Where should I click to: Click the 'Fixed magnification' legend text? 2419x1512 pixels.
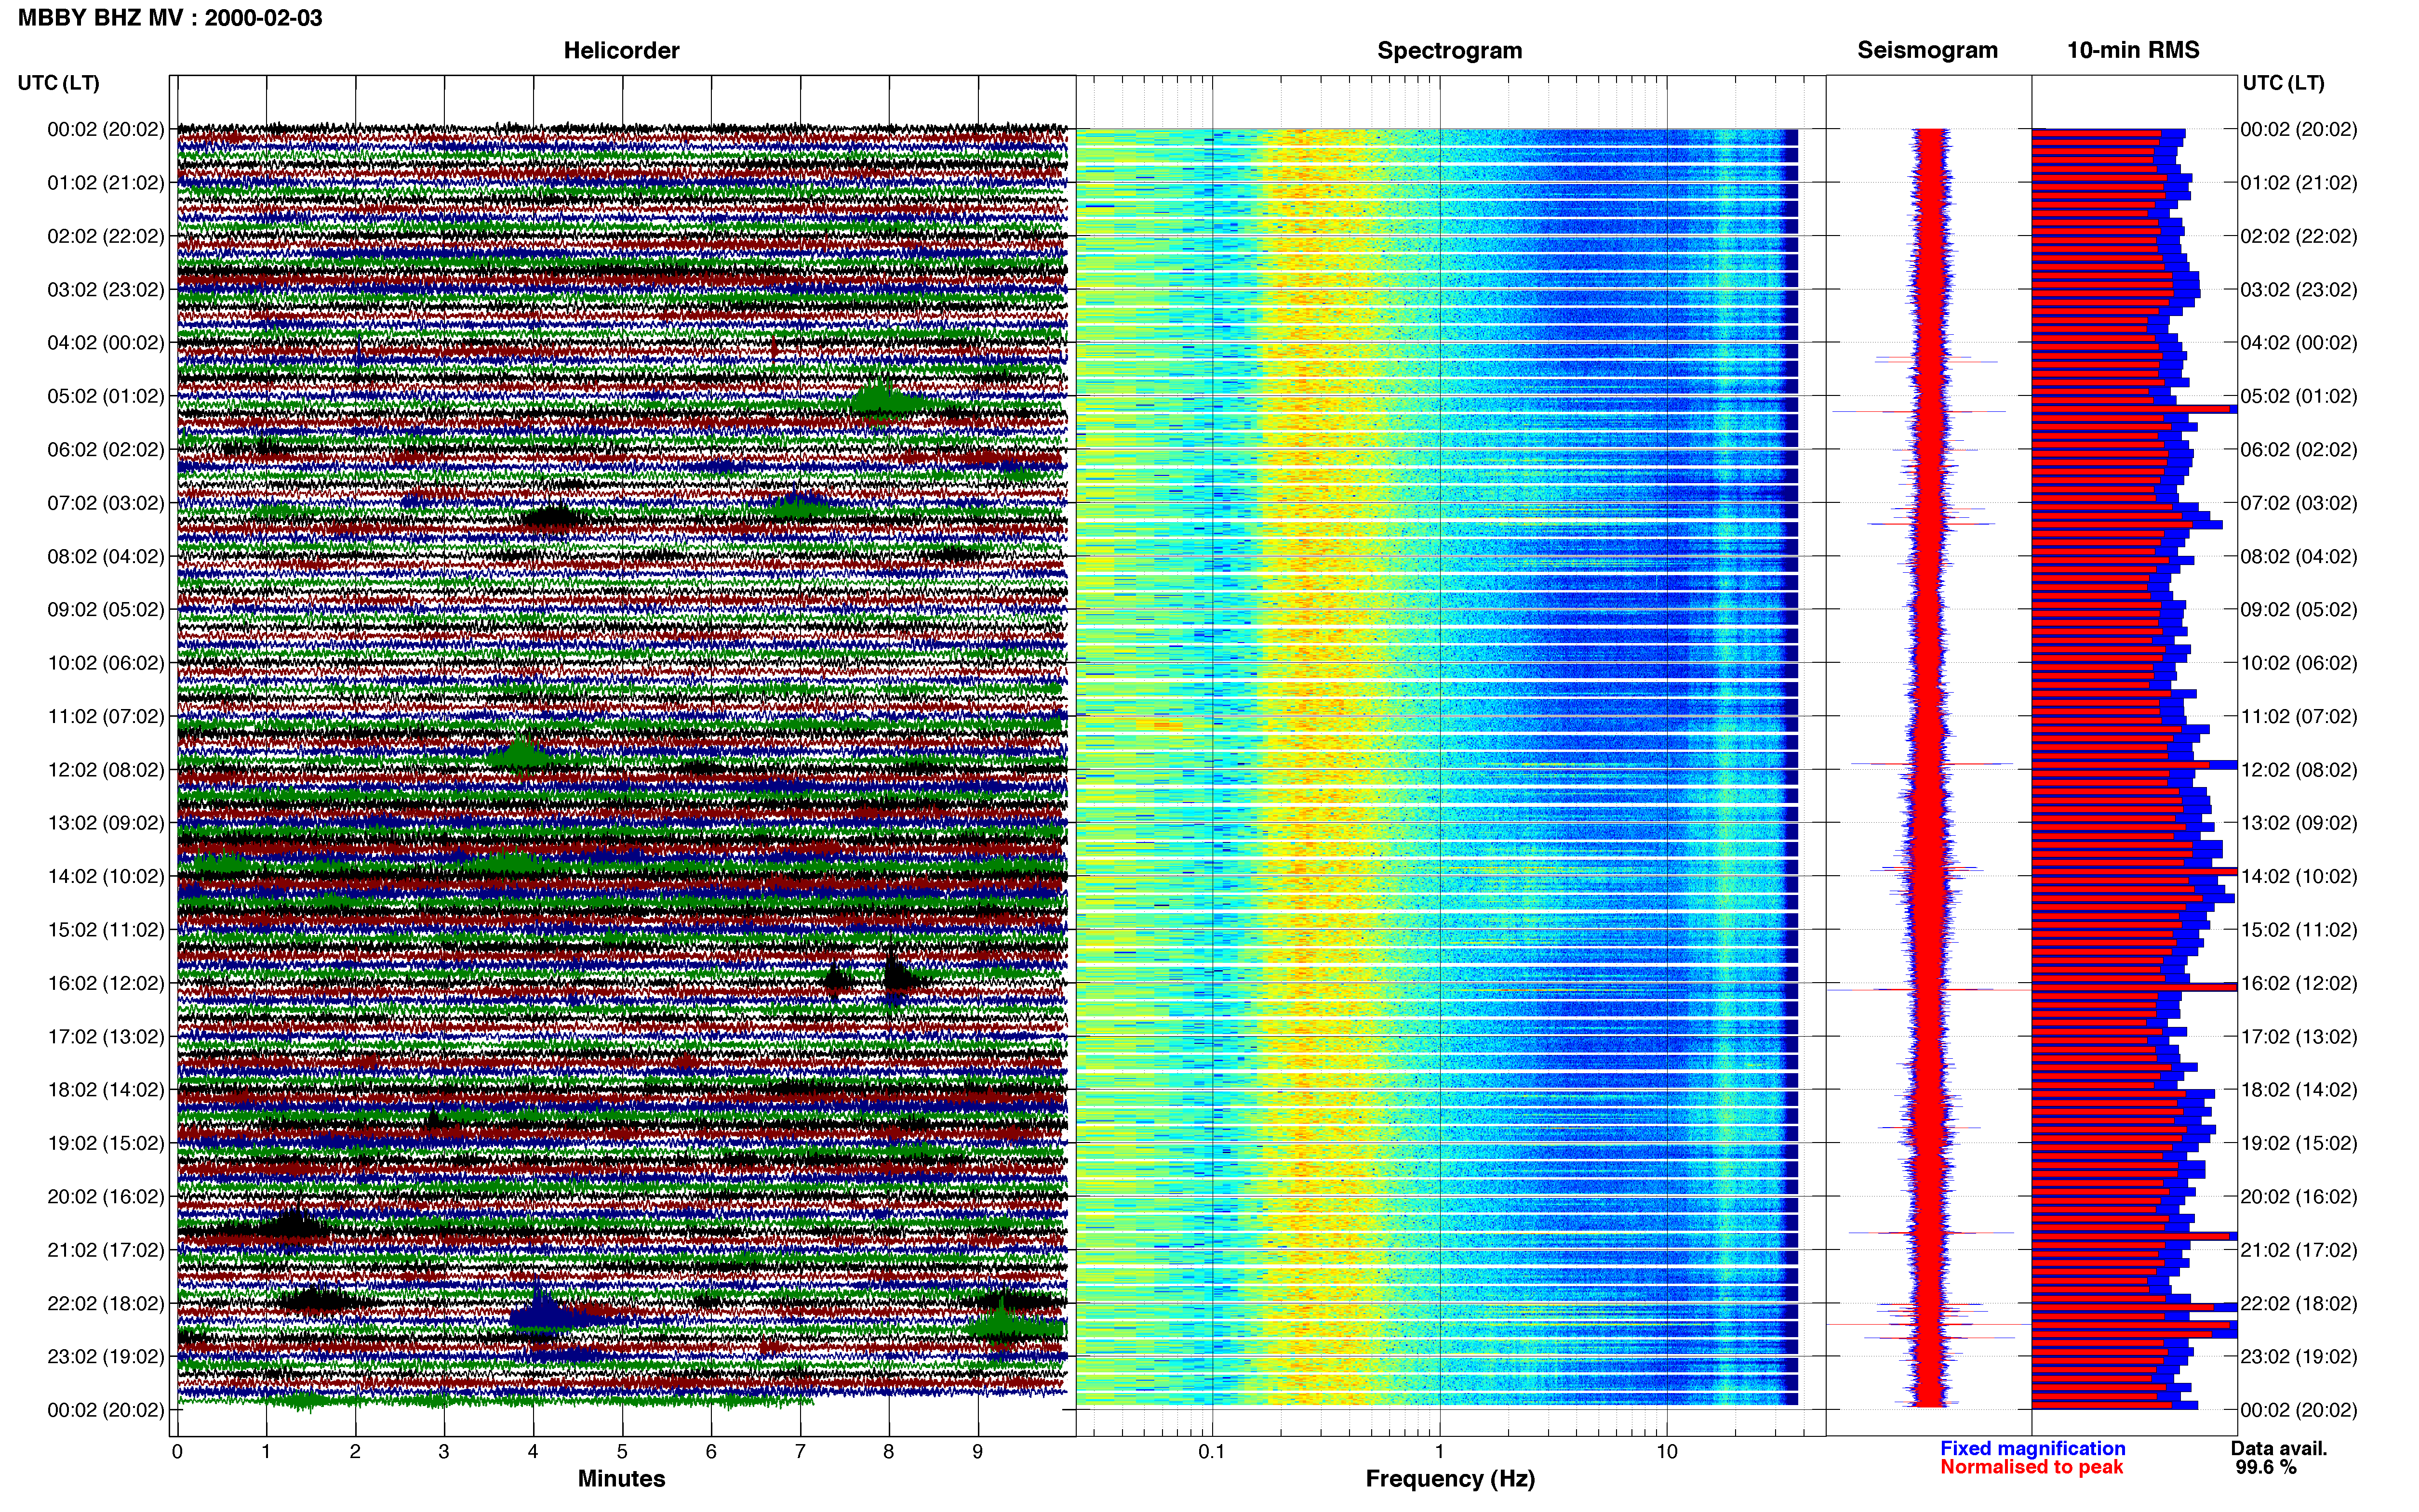pyautogui.click(x=2032, y=1448)
